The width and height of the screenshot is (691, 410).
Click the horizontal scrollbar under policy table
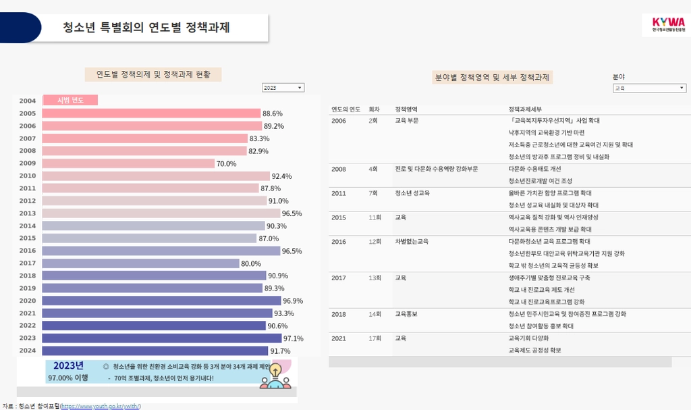(500, 362)
